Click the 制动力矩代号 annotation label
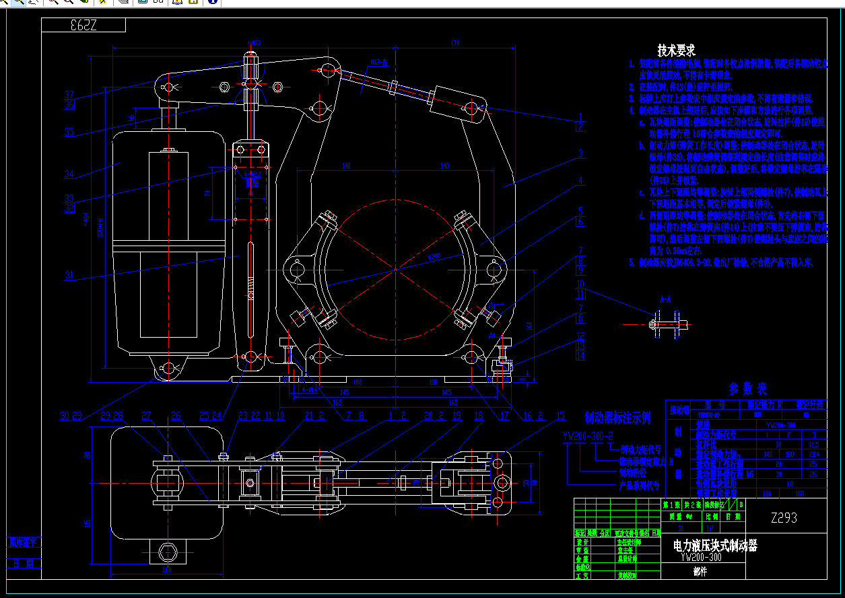 [642, 449]
